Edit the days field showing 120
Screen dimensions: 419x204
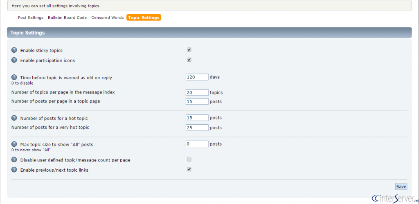coord(197,77)
